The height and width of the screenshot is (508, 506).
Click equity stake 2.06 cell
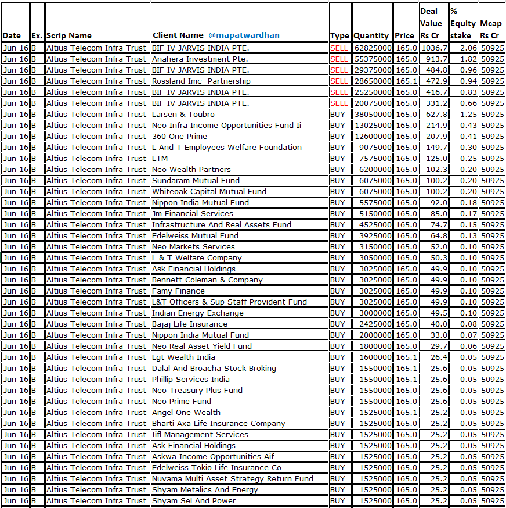(x=463, y=48)
